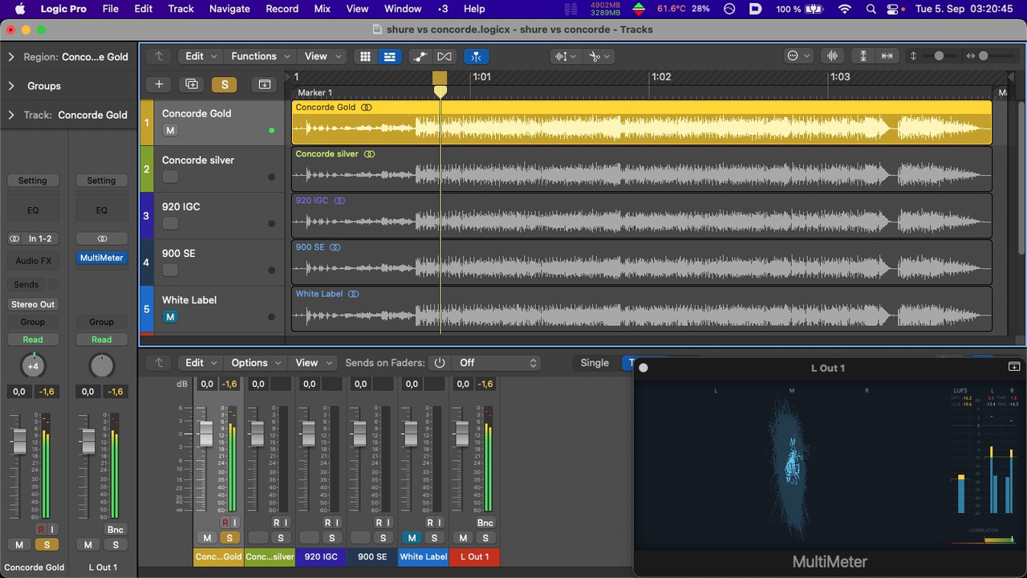
Task: Click the waveform zoom icon
Action: pyautogui.click(x=832, y=56)
